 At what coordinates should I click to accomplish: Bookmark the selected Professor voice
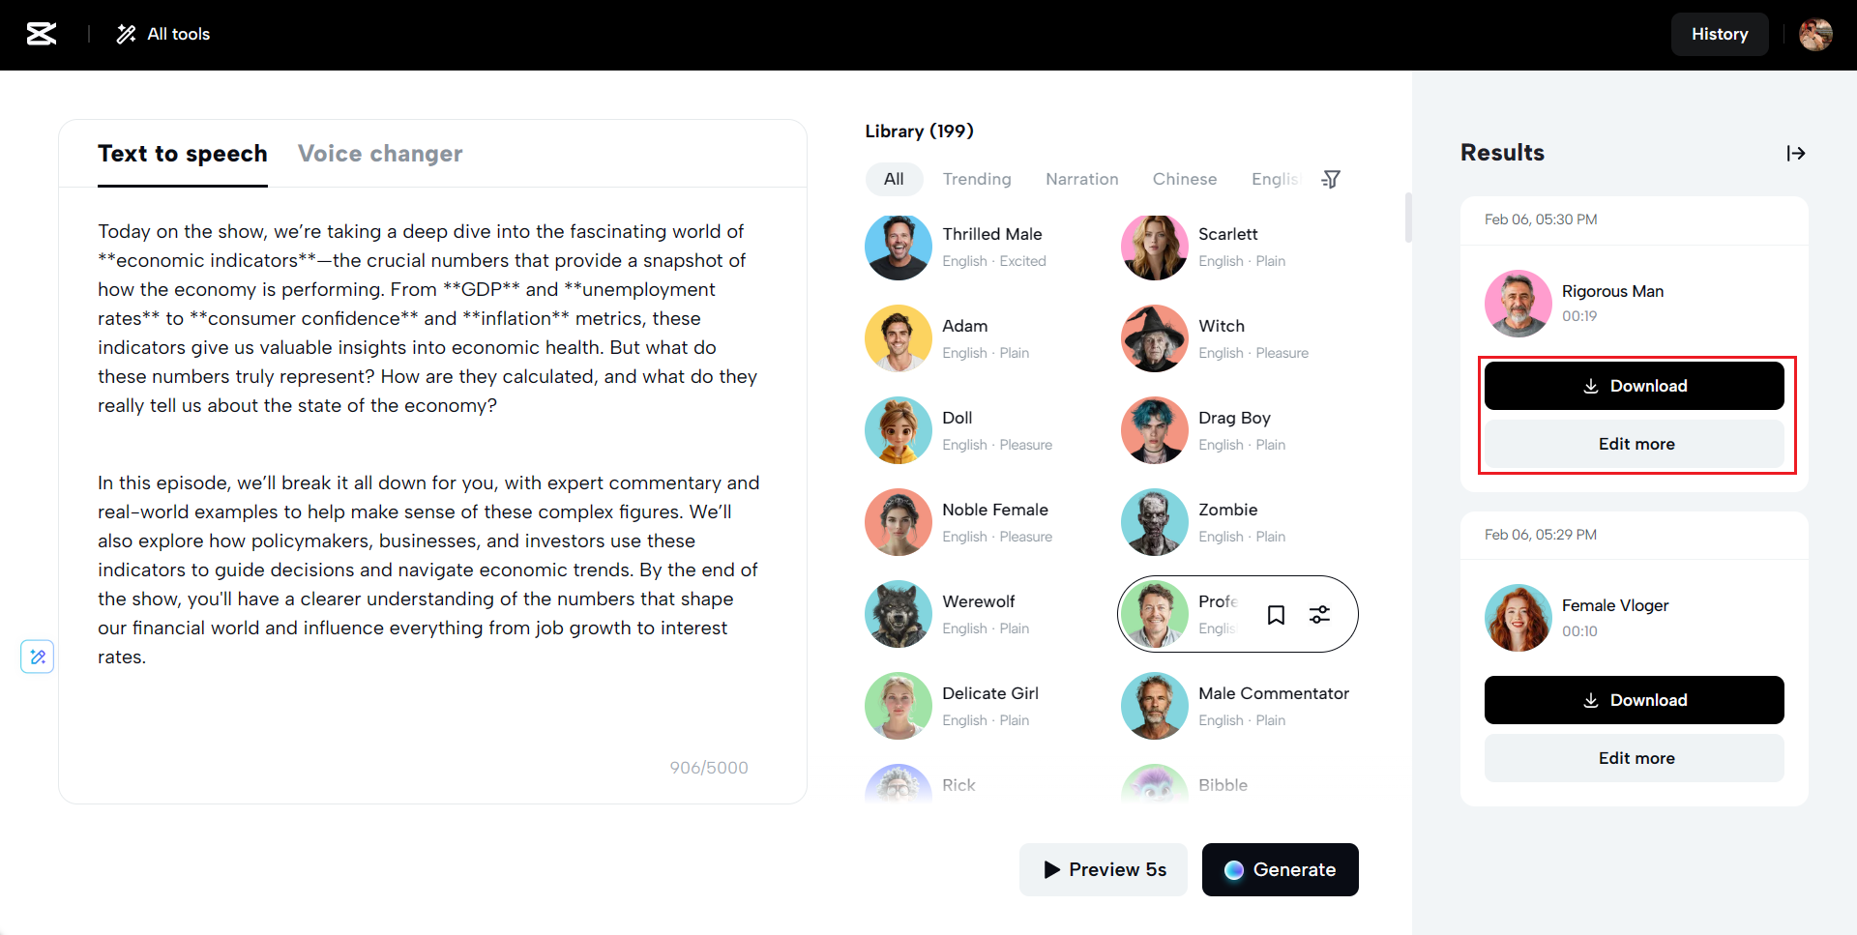(1276, 615)
